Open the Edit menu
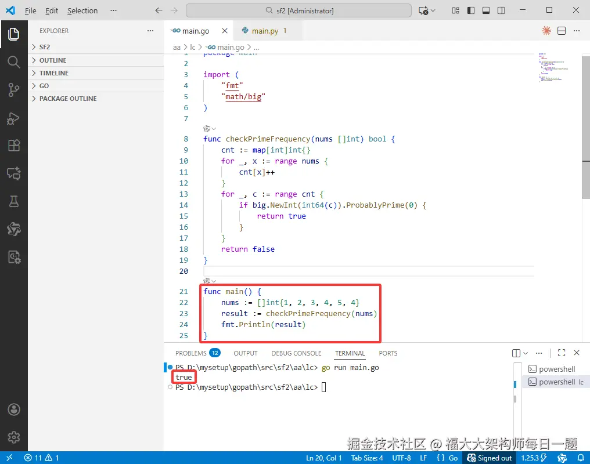 point(52,10)
